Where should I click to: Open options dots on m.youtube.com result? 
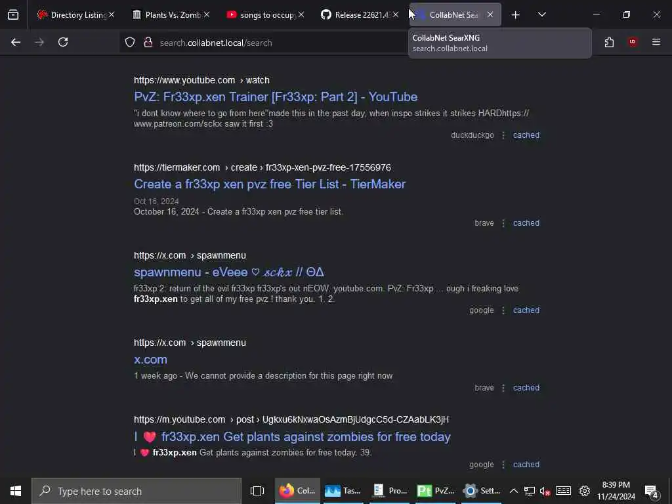(x=503, y=465)
